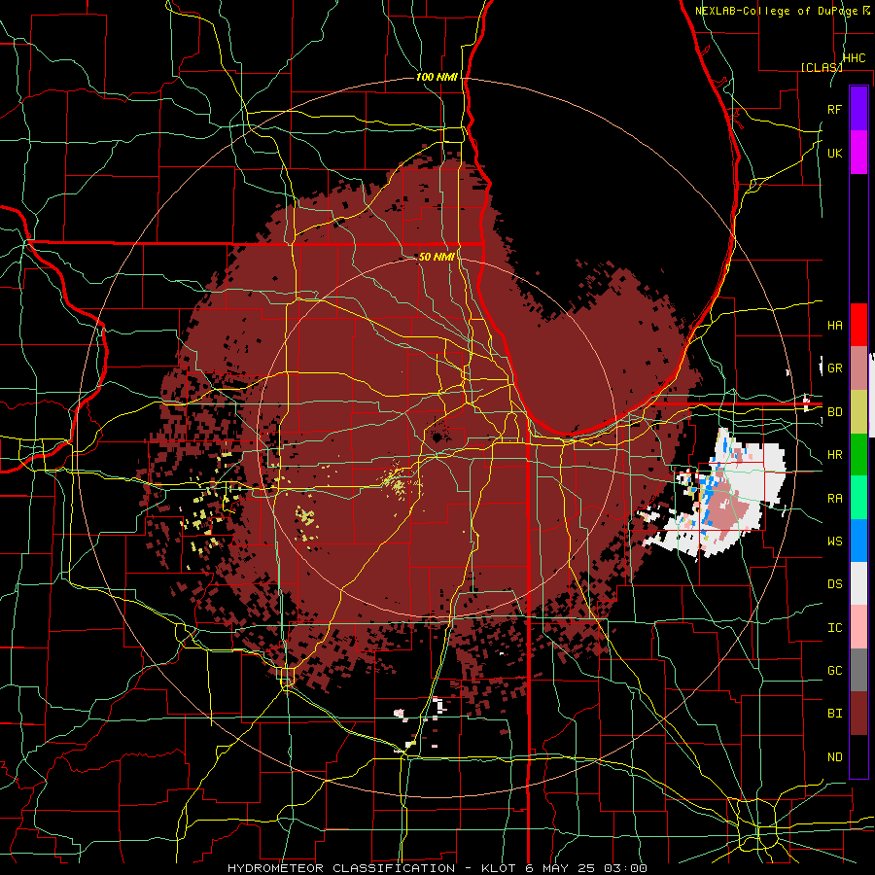Click the BI dark red legend swatch
The image size is (875, 875).
[x=858, y=714]
